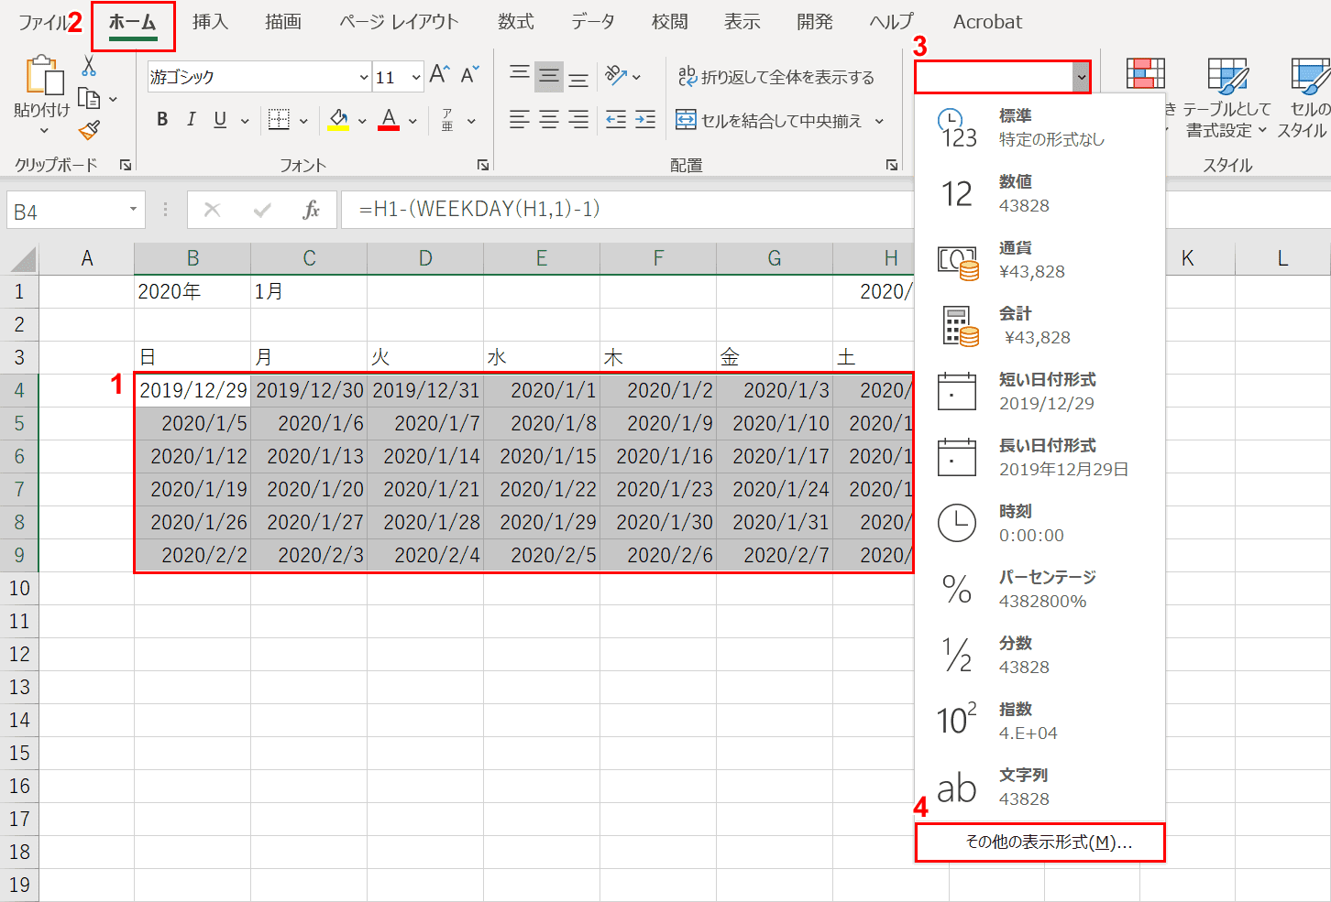Open the ファイル tab
Viewport: 1331px width, 902px height.
pos(43,22)
